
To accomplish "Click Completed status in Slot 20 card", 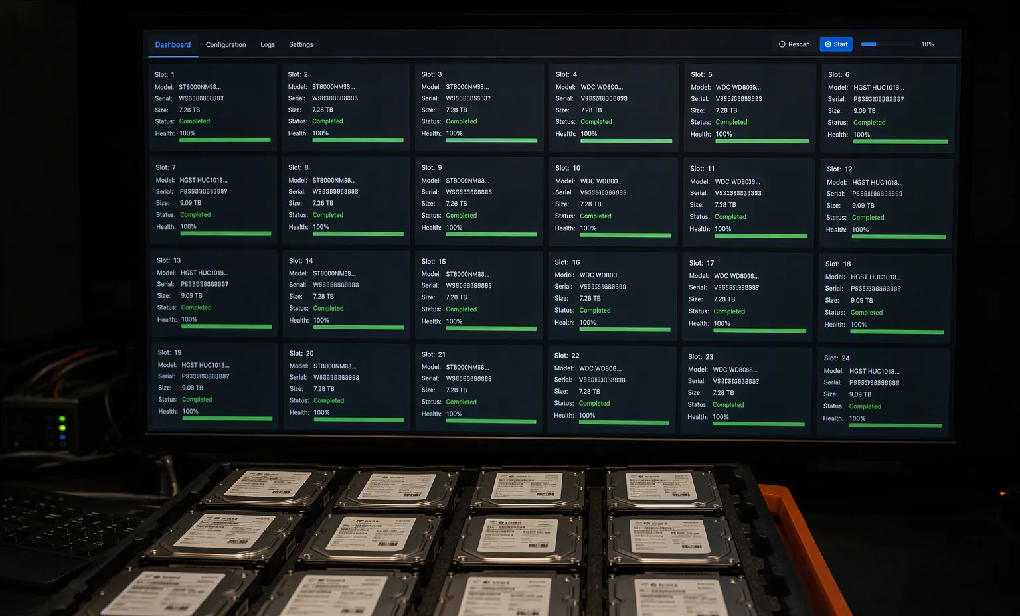I will (329, 401).
